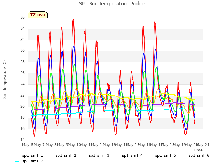Click the orange sp1_smT_4 legend swatch

117,156
